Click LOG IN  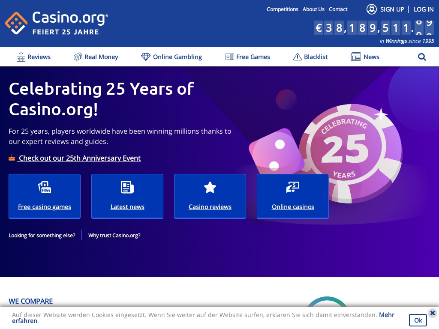point(424,9)
